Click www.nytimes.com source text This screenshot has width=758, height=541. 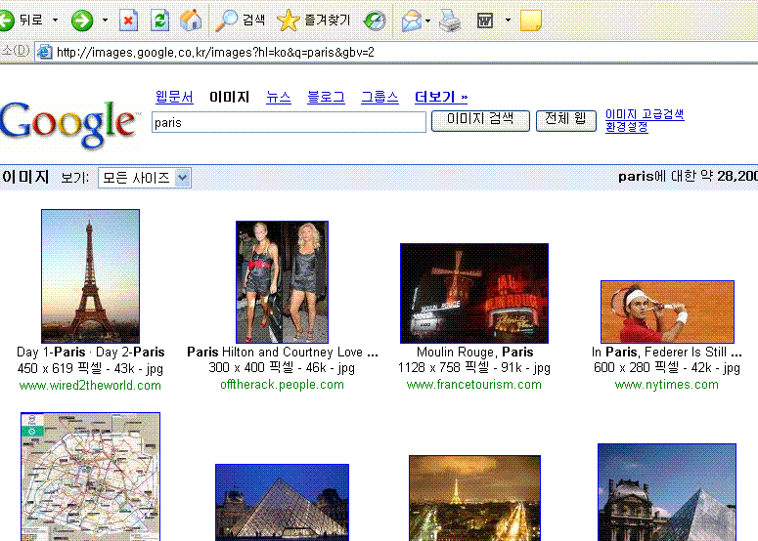point(667,385)
